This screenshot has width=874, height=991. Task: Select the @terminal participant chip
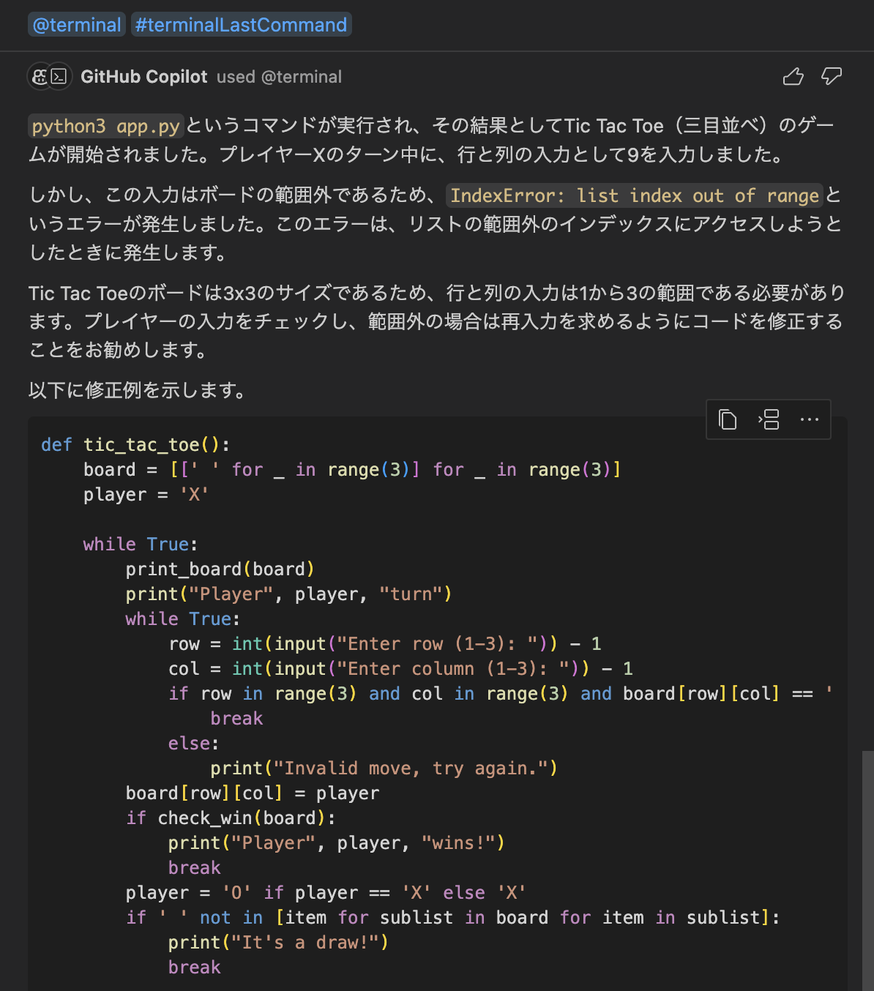pos(76,23)
